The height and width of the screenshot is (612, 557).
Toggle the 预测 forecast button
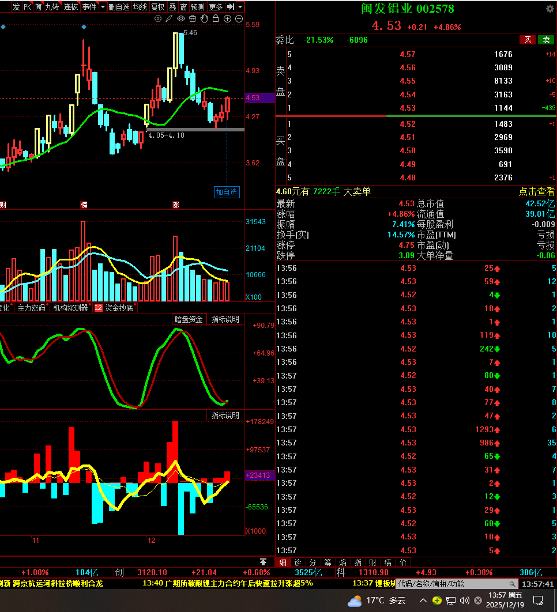(198, 7)
